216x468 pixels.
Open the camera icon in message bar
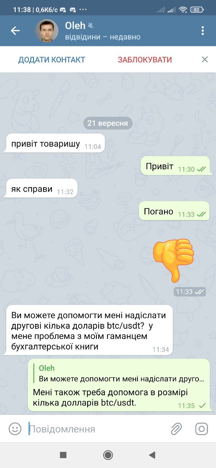[201, 429]
